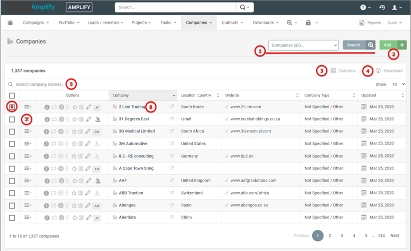The width and height of the screenshot is (411, 251).
Task: Open the Tasks menu
Action: [168, 22]
